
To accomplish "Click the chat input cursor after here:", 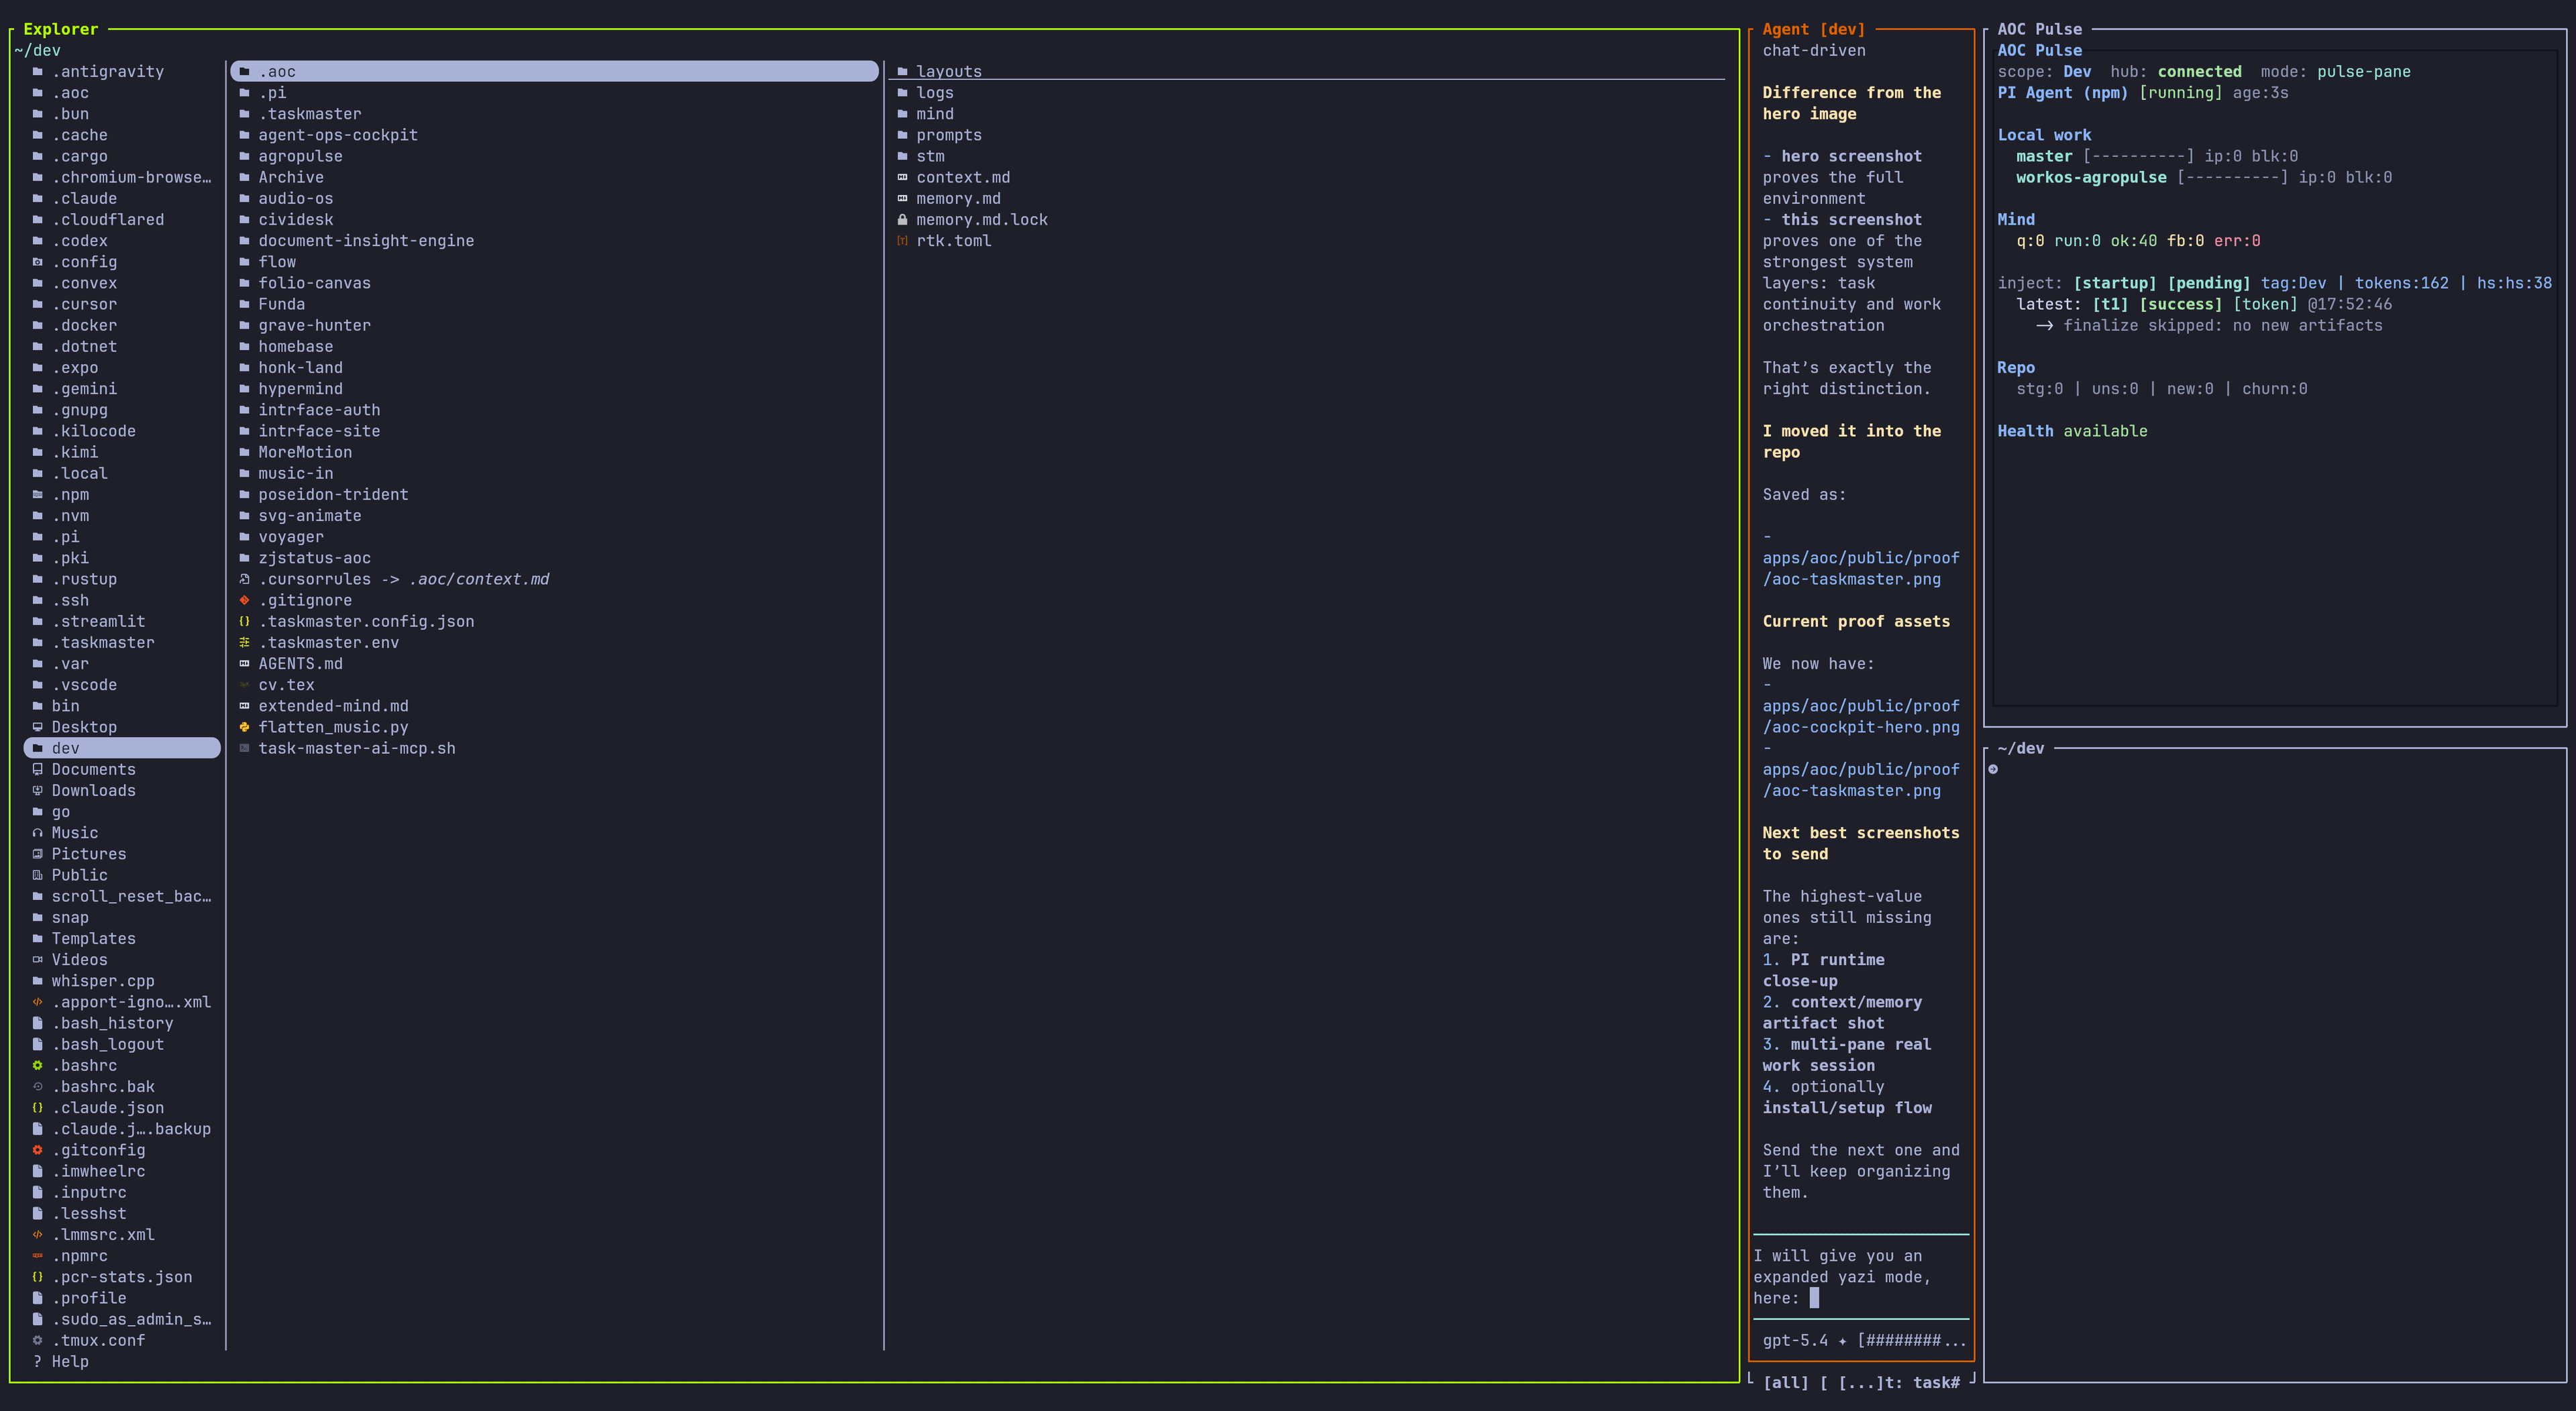I will coord(1815,1298).
